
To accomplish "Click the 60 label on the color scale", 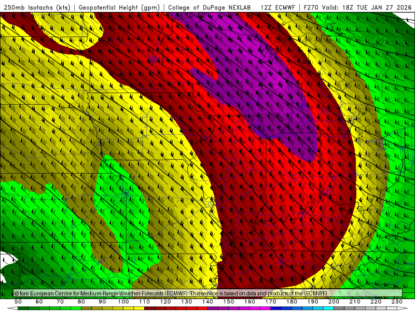I will (x=39, y=302).
